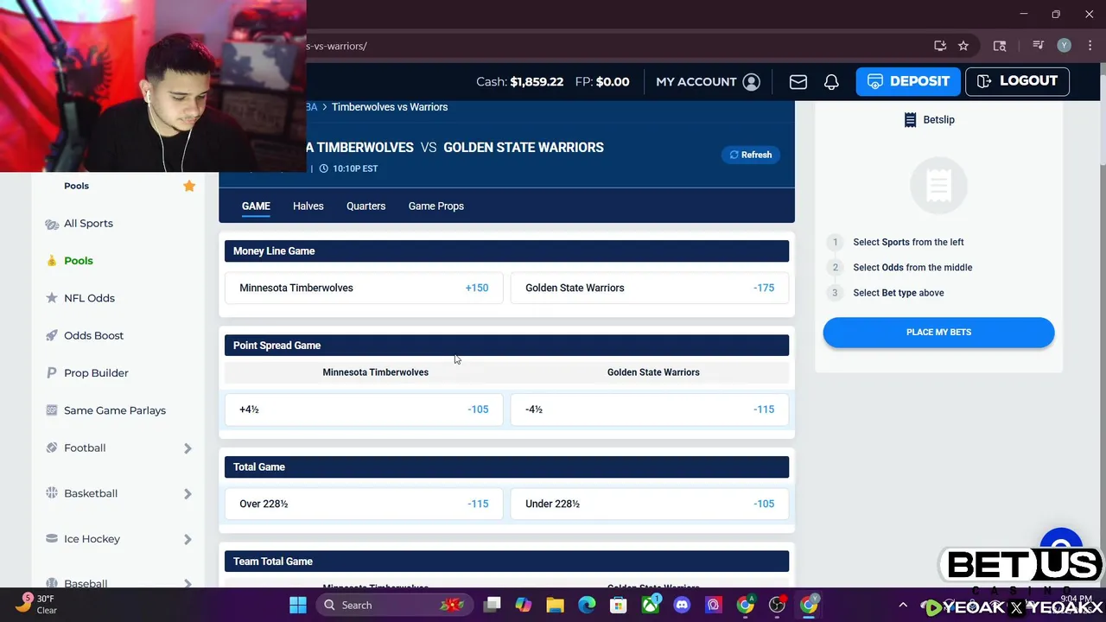Image resolution: width=1106 pixels, height=622 pixels.
Task: Open Xbox app from taskbar
Action: point(650,605)
